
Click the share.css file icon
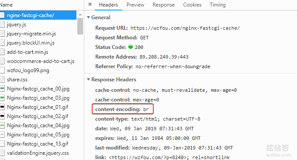point(2,80)
